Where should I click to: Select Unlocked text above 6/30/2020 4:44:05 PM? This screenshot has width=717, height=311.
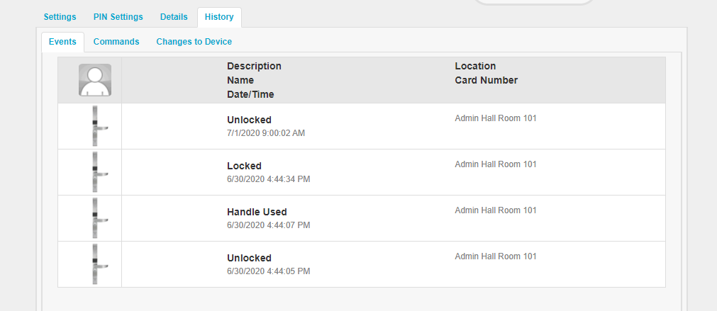pos(249,258)
